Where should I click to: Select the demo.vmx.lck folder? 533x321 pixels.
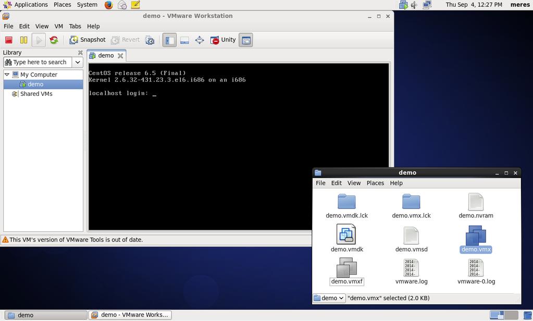[x=411, y=206]
